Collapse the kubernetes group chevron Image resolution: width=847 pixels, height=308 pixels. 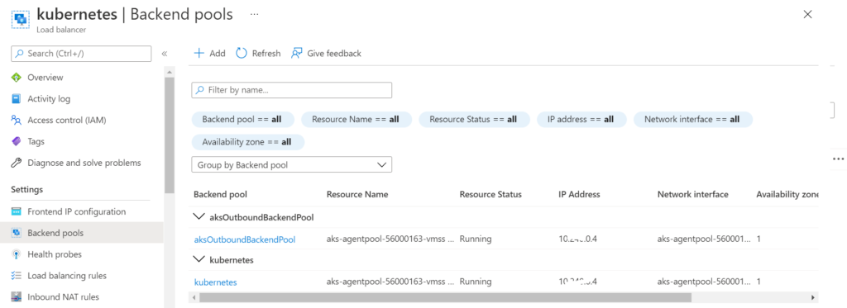coord(199,259)
